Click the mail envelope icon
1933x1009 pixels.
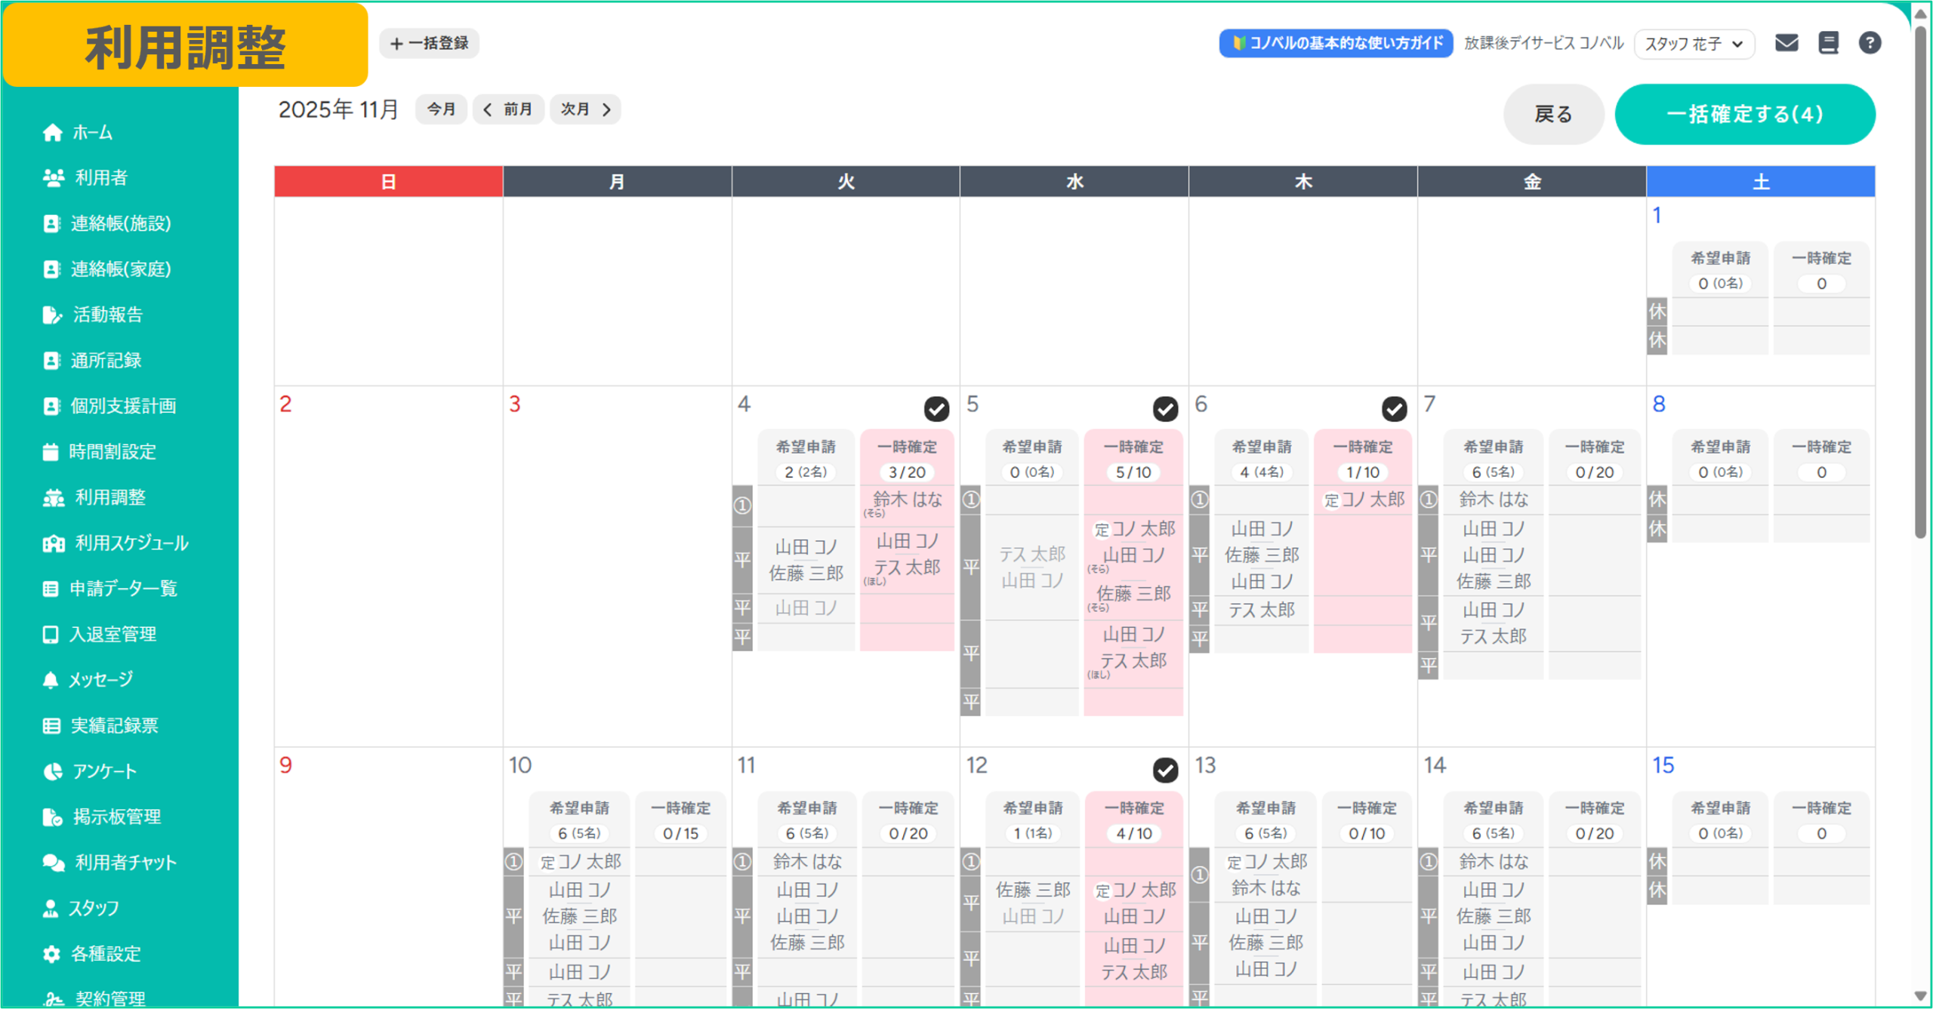point(1786,43)
